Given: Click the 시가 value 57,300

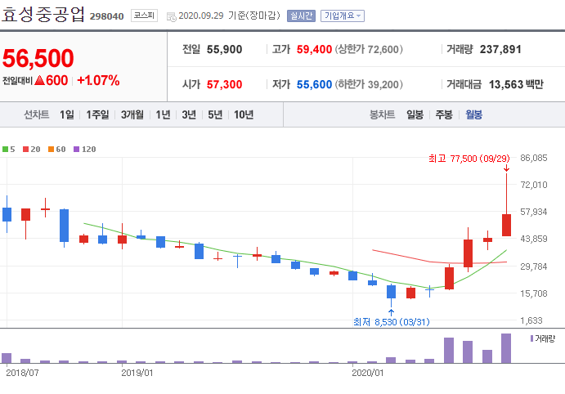Looking at the screenshot, I should [224, 85].
